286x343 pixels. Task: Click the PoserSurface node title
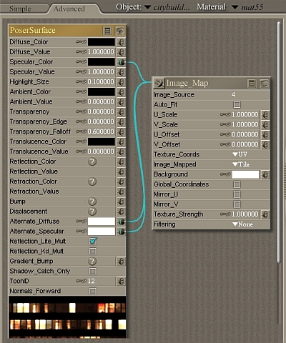click(x=33, y=31)
